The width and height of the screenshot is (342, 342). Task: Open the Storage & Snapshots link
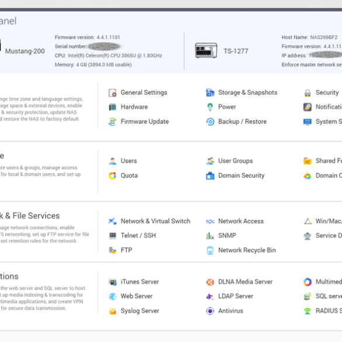pos(248,93)
